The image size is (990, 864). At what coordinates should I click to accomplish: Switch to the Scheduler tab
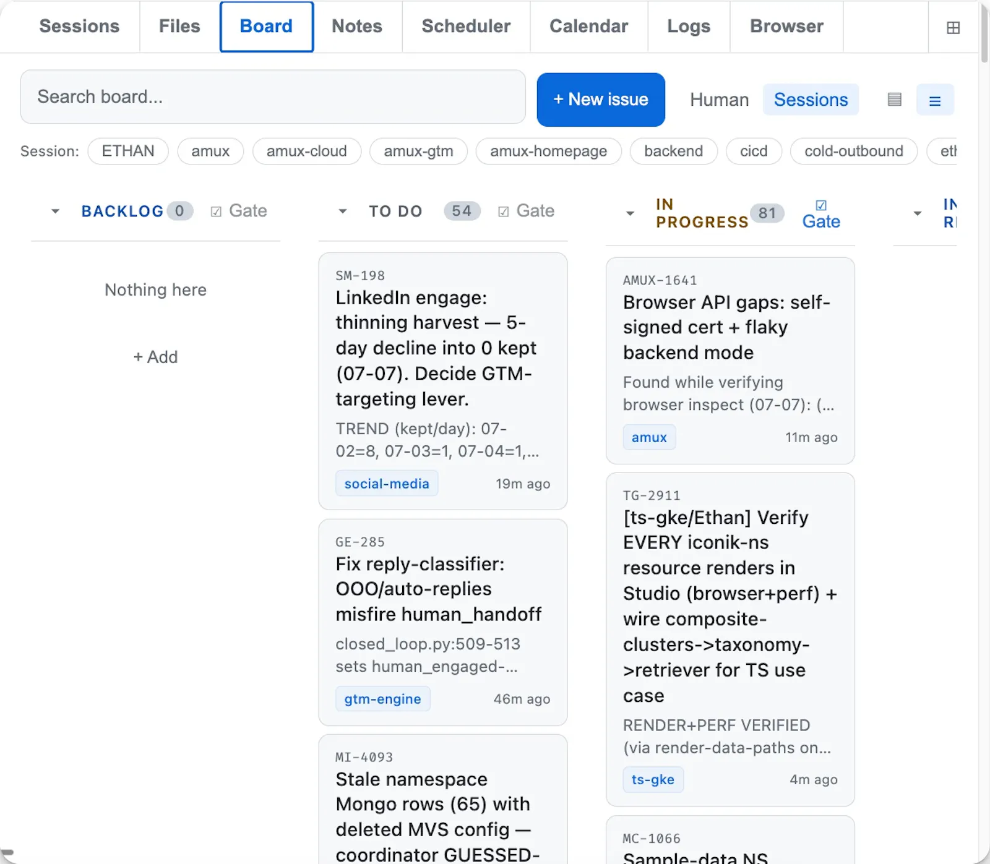point(466,27)
